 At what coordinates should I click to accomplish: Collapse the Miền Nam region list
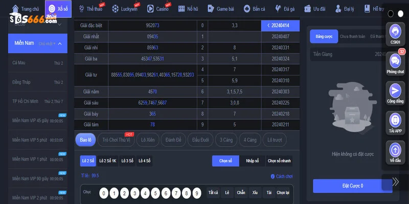(59, 44)
